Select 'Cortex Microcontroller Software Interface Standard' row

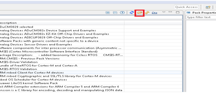point(91,51)
